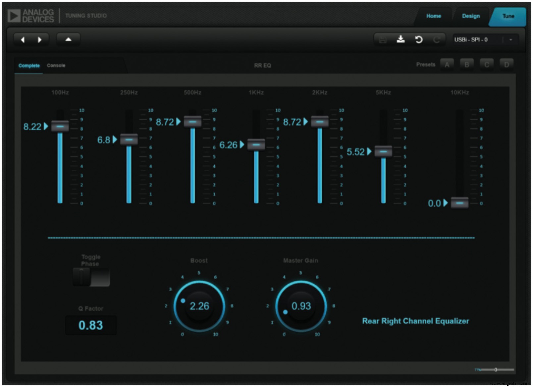Click the undo rotate-left icon
533x387 pixels.
(x=419, y=39)
